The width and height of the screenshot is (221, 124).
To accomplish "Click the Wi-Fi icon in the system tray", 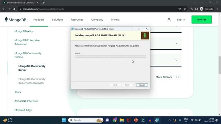I will pos(192,120).
